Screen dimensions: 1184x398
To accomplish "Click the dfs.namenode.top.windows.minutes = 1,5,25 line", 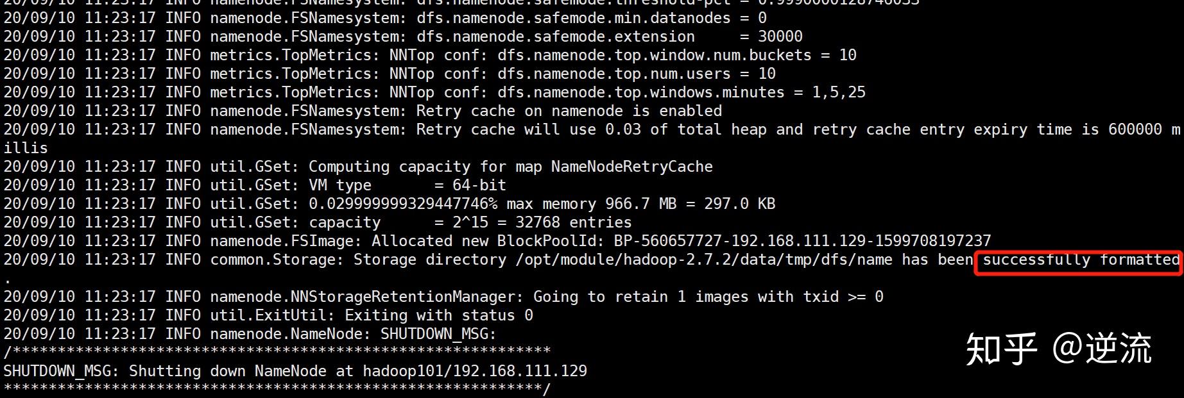I will pyautogui.click(x=681, y=93).
